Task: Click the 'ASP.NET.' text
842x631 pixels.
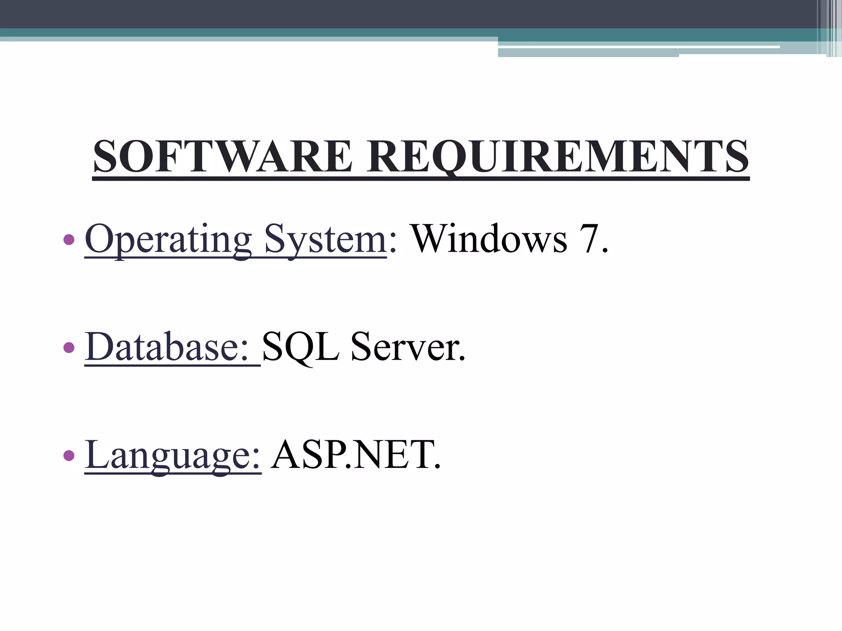Action: 356,455
